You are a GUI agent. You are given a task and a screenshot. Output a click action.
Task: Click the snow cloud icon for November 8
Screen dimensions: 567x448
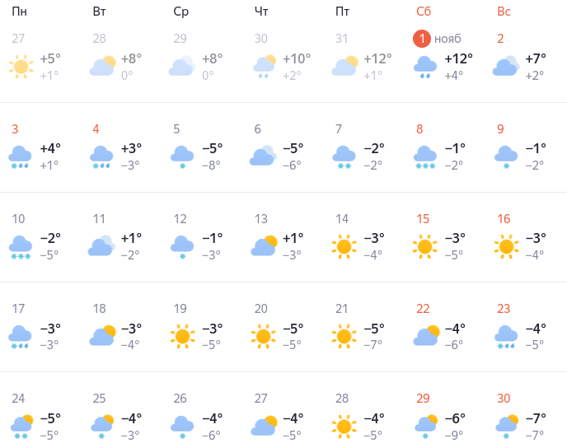(x=425, y=156)
